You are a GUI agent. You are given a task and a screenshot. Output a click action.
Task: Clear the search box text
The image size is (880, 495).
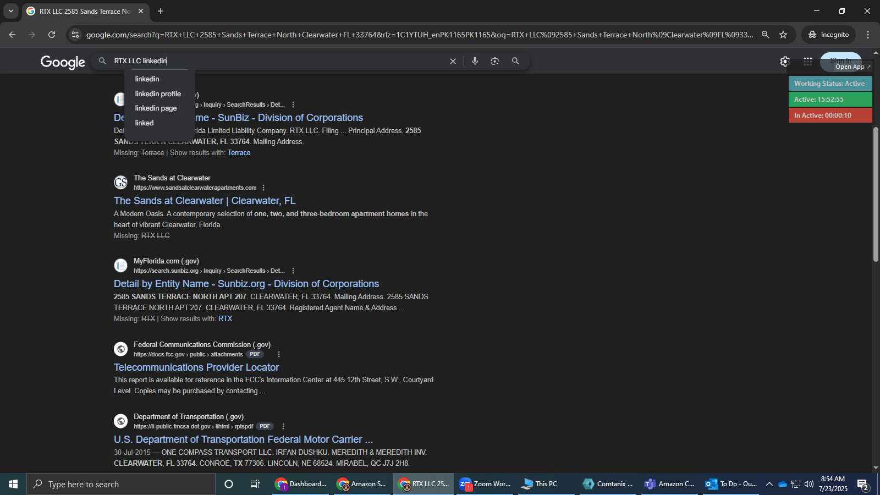pyautogui.click(x=453, y=61)
